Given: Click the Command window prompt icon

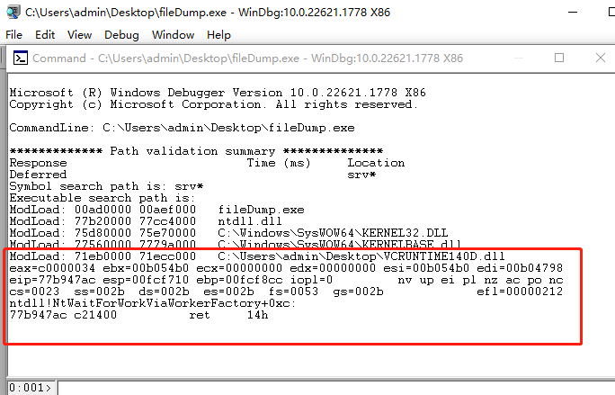Looking at the screenshot, I should click(21, 58).
